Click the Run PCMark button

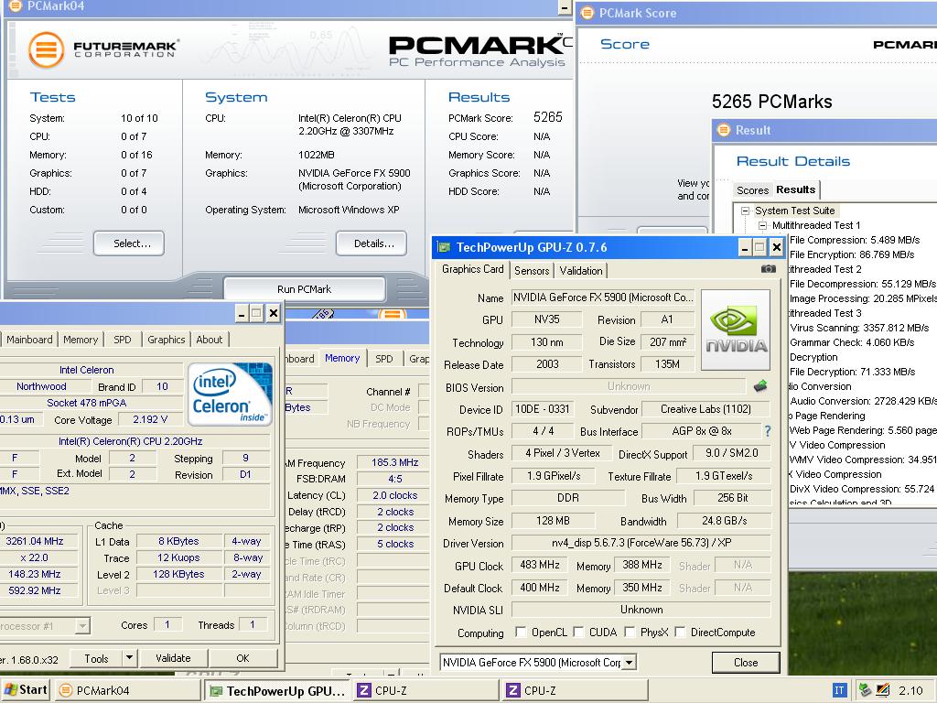[x=304, y=288]
